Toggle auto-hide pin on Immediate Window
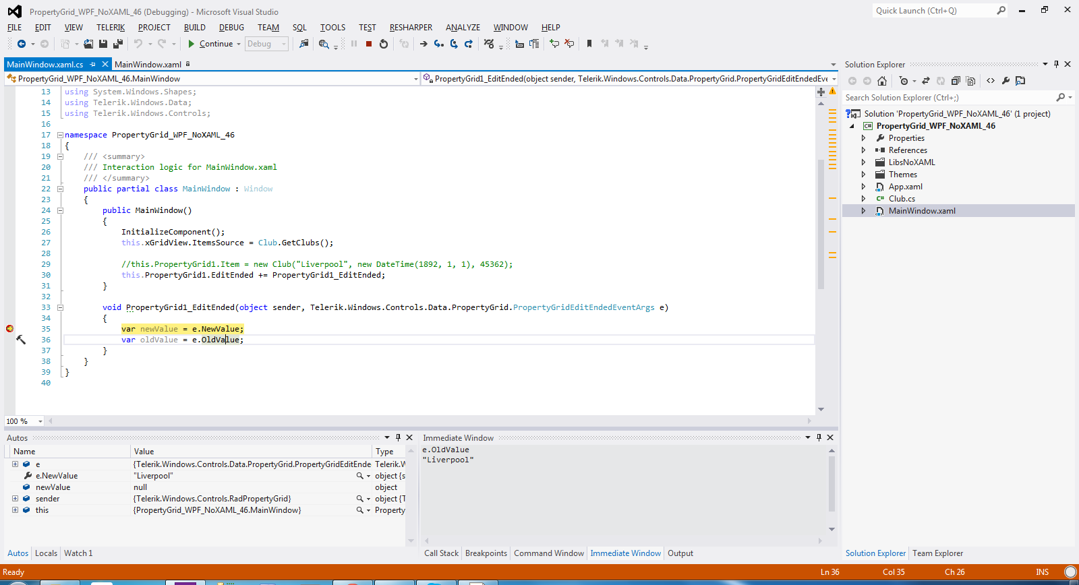Image resolution: width=1079 pixels, height=585 pixels. pyautogui.click(x=819, y=437)
